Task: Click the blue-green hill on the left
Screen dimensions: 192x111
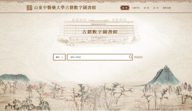Action: (x=15, y=77)
